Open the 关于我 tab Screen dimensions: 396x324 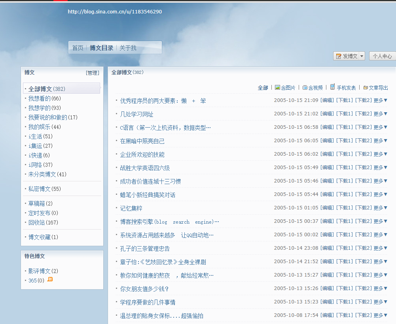pyautogui.click(x=128, y=48)
